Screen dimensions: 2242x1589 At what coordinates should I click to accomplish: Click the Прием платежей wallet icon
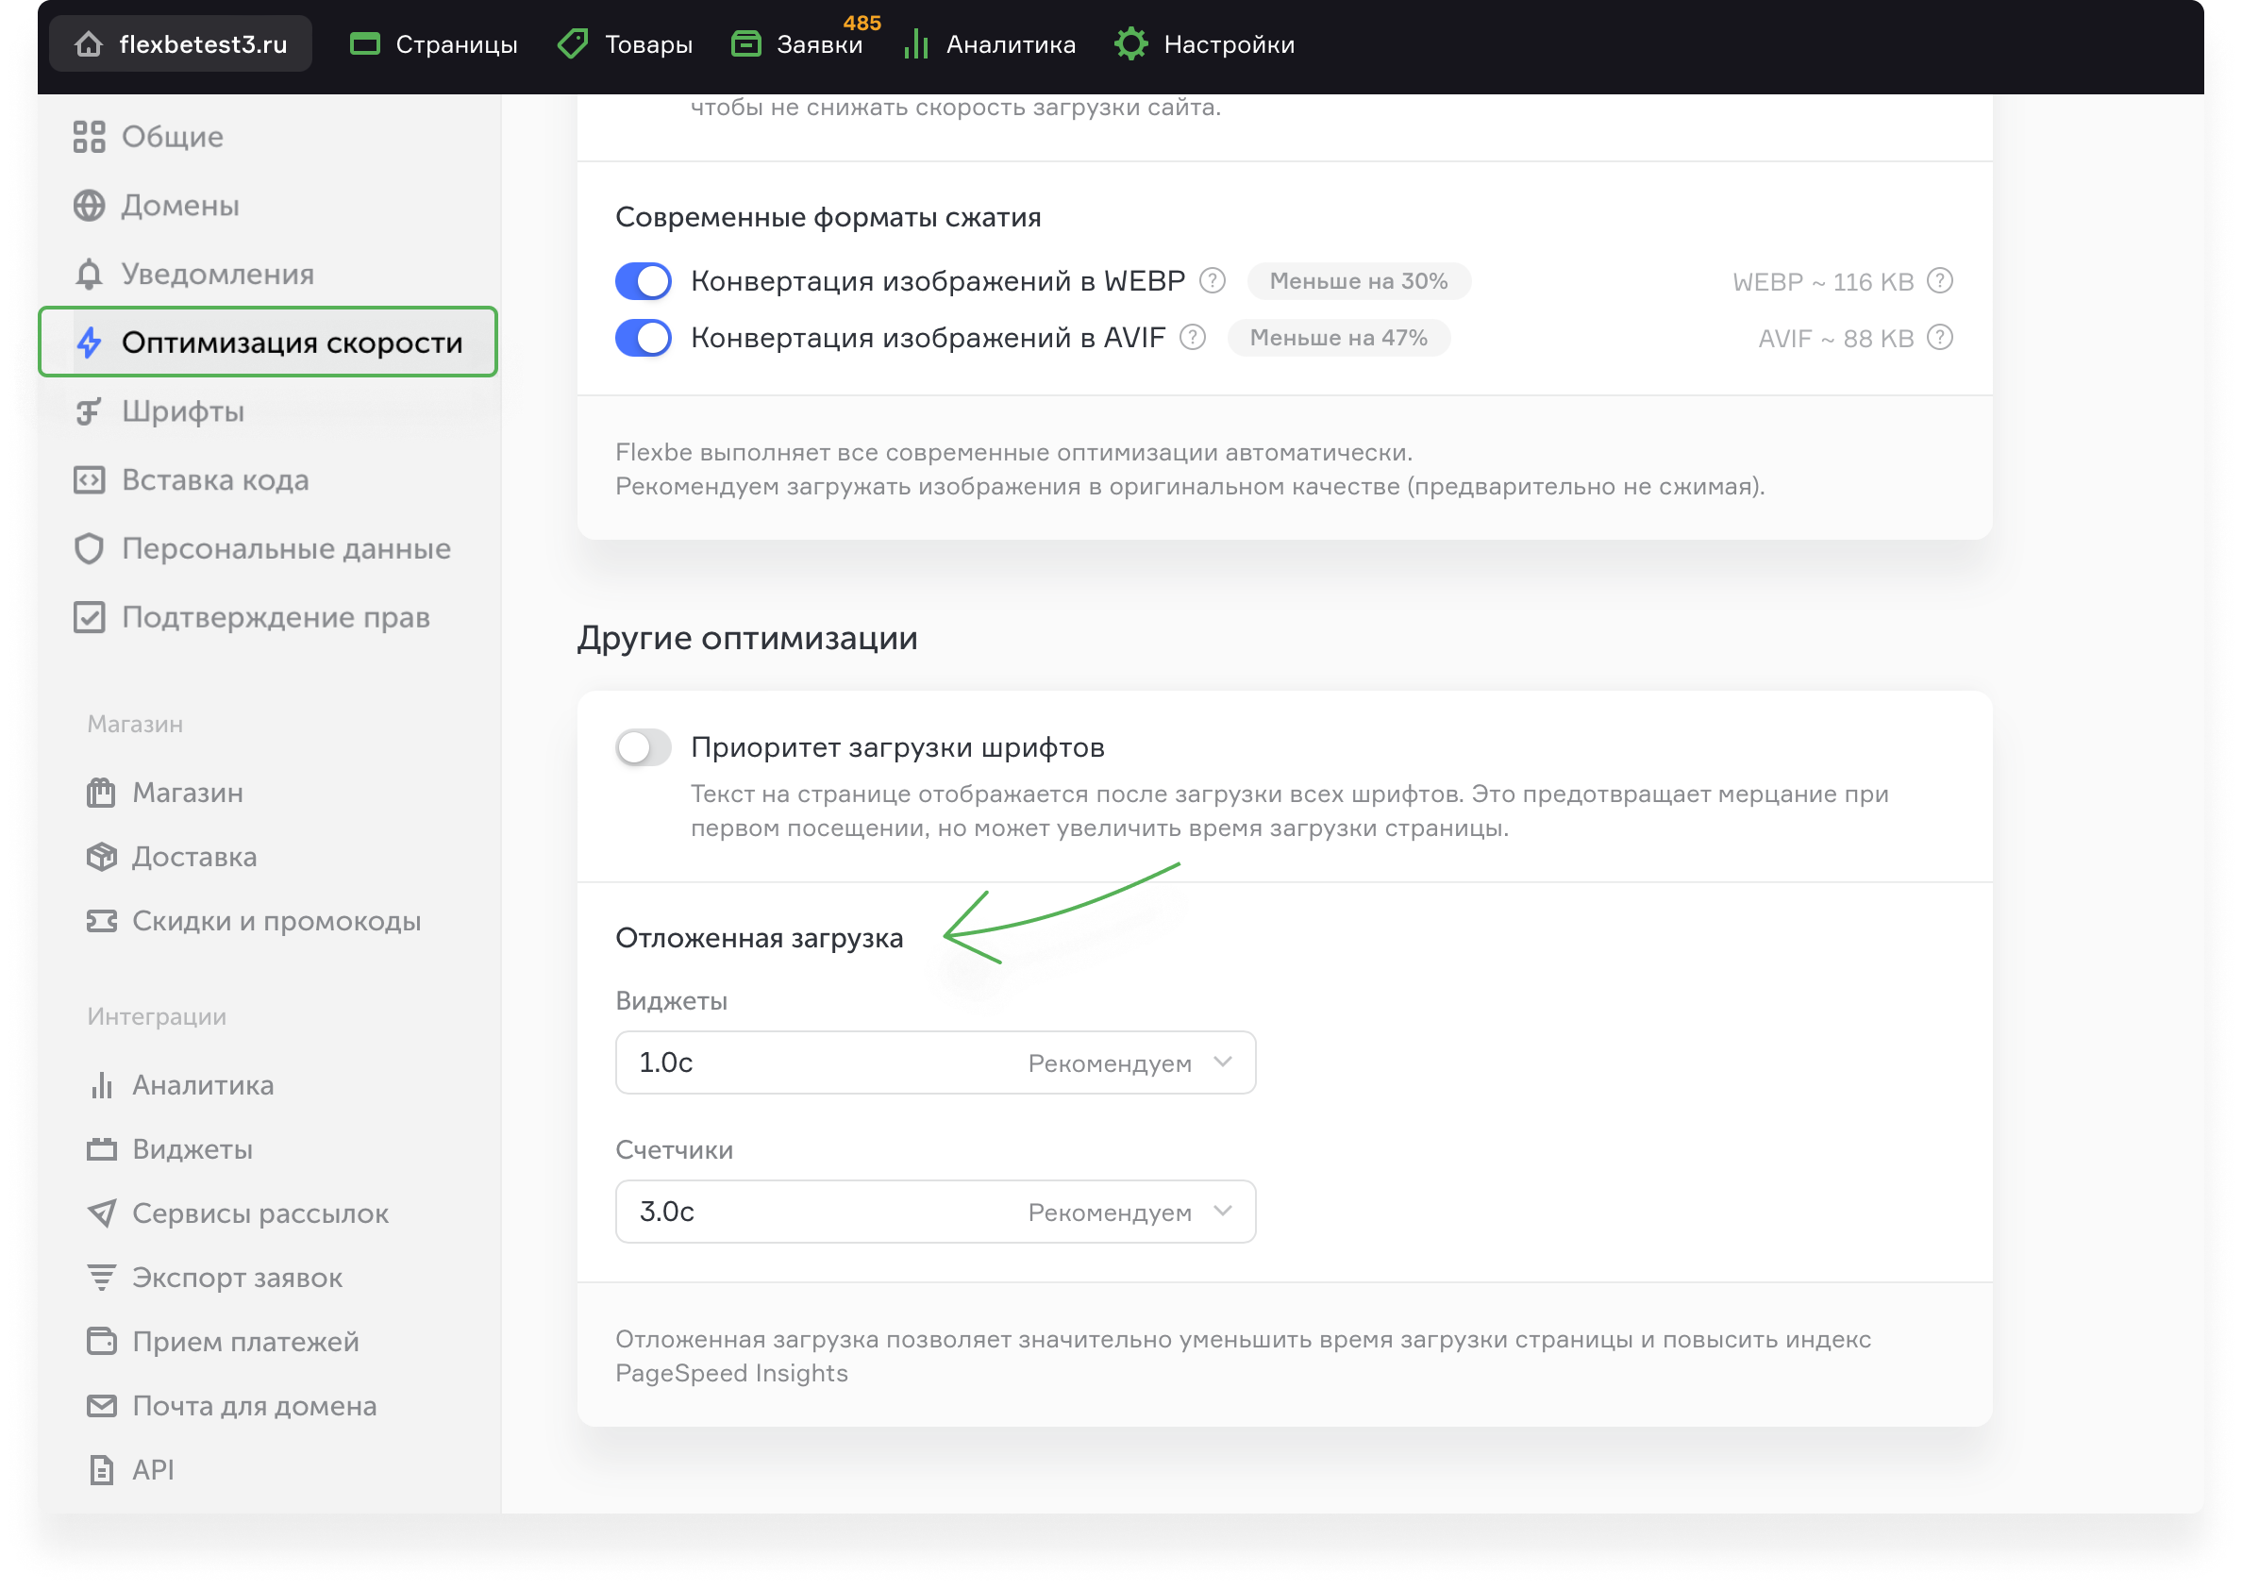pos(102,1342)
